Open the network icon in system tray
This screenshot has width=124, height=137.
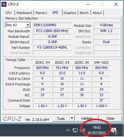point(75,130)
